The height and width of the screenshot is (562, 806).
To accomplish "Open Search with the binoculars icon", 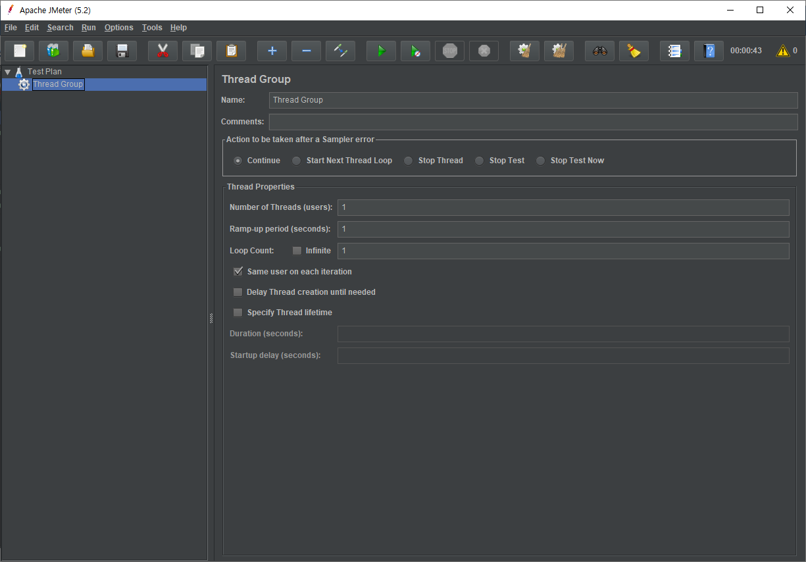I will [x=600, y=51].
